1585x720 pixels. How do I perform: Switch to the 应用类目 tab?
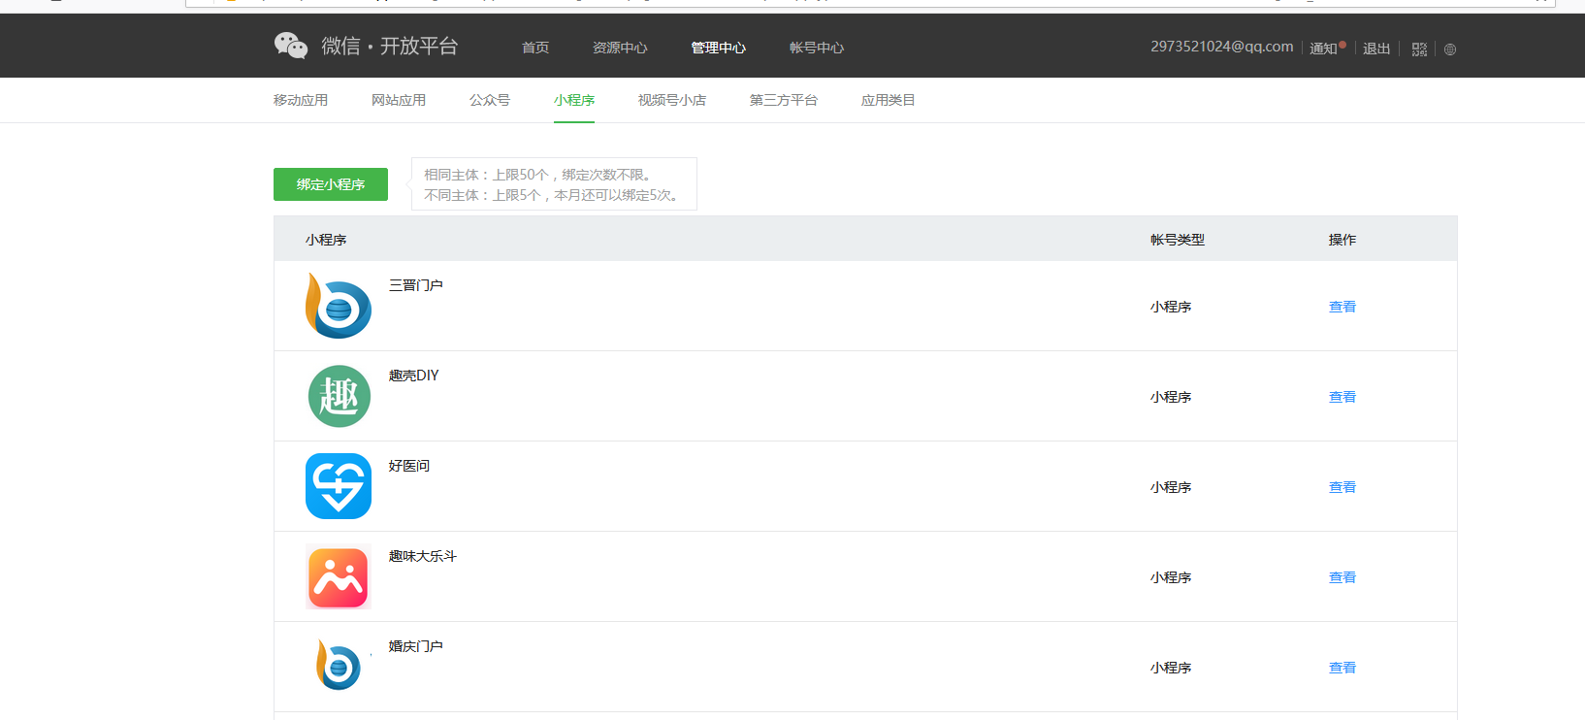coord(889,100)
